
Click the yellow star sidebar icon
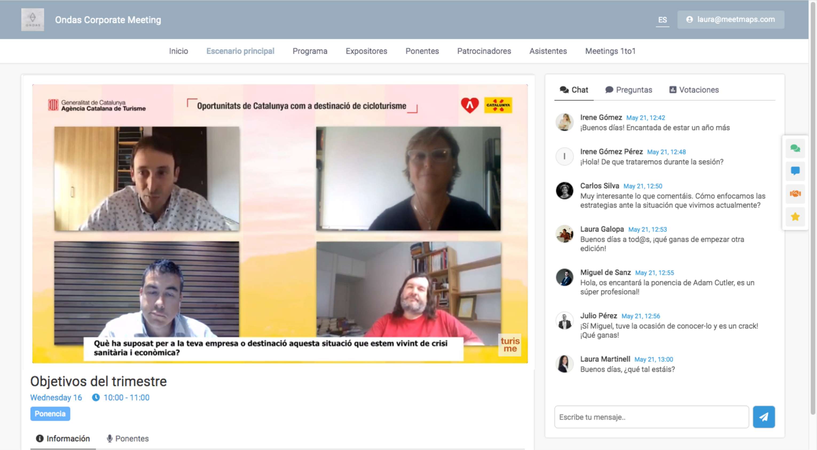click(x=795, y=217)
